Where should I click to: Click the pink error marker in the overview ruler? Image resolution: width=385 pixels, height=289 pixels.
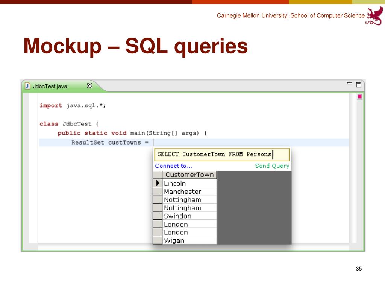pyautogui.click(x=360, y=97)
